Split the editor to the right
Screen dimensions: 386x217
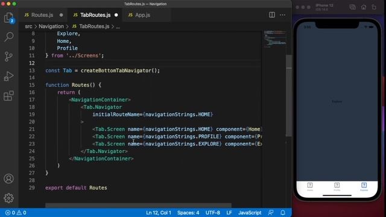[272, 15]
